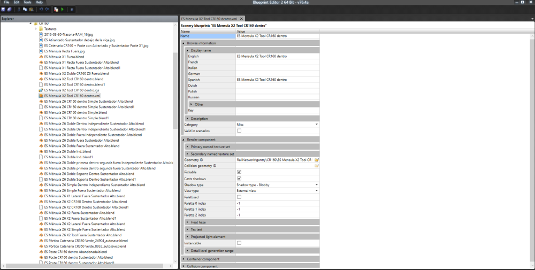Viewport: 535px width, 270px height.
Task: Click the Cut scissors icon
Action: [19, 10]
